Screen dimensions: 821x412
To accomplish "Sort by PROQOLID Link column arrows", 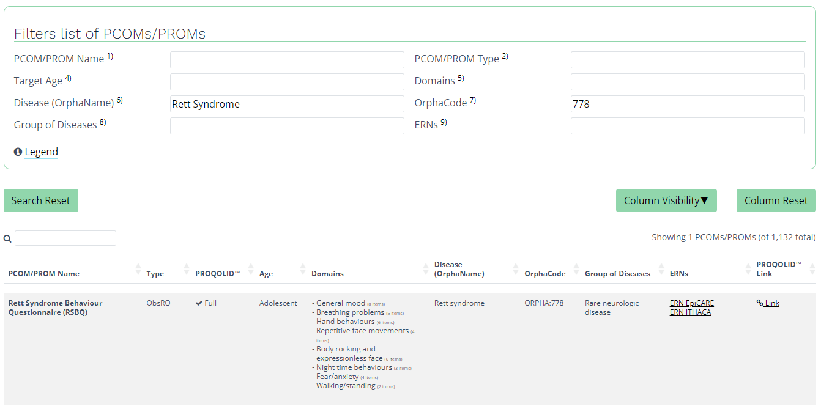I will 812,269.
